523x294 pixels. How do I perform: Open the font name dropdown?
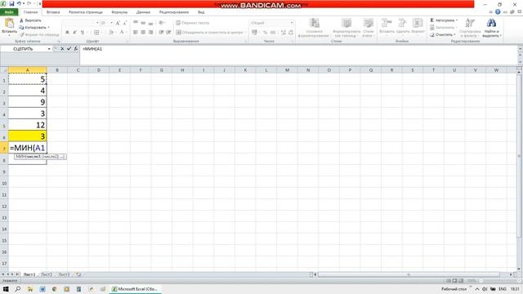tap(97, 23)
